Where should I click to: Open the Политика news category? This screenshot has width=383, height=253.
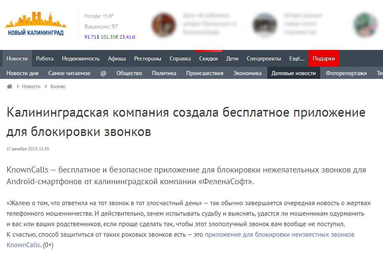tap(164, 73)
